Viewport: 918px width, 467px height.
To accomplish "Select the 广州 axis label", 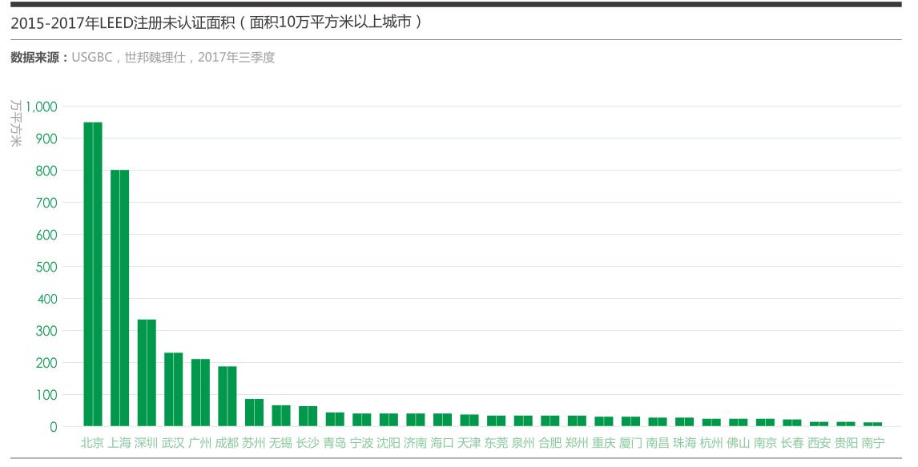I will click(200, 443).
